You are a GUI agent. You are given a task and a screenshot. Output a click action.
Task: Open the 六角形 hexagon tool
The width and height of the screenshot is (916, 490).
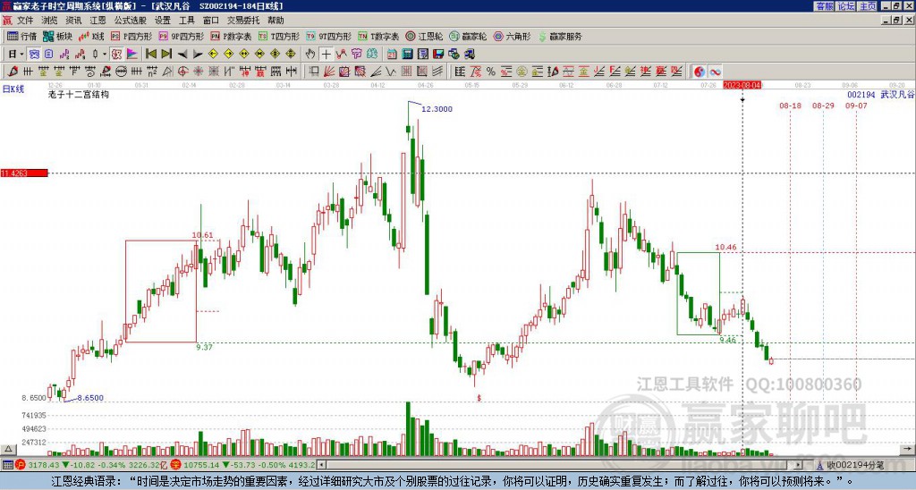[x=513, y=36]
